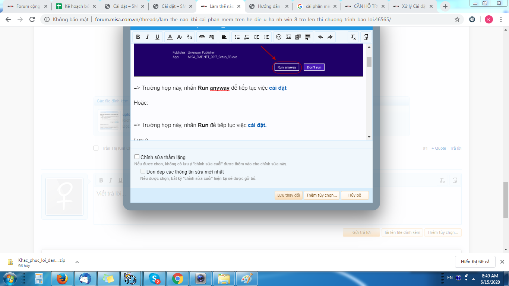Open the special insert menu icon

(308, 37)
